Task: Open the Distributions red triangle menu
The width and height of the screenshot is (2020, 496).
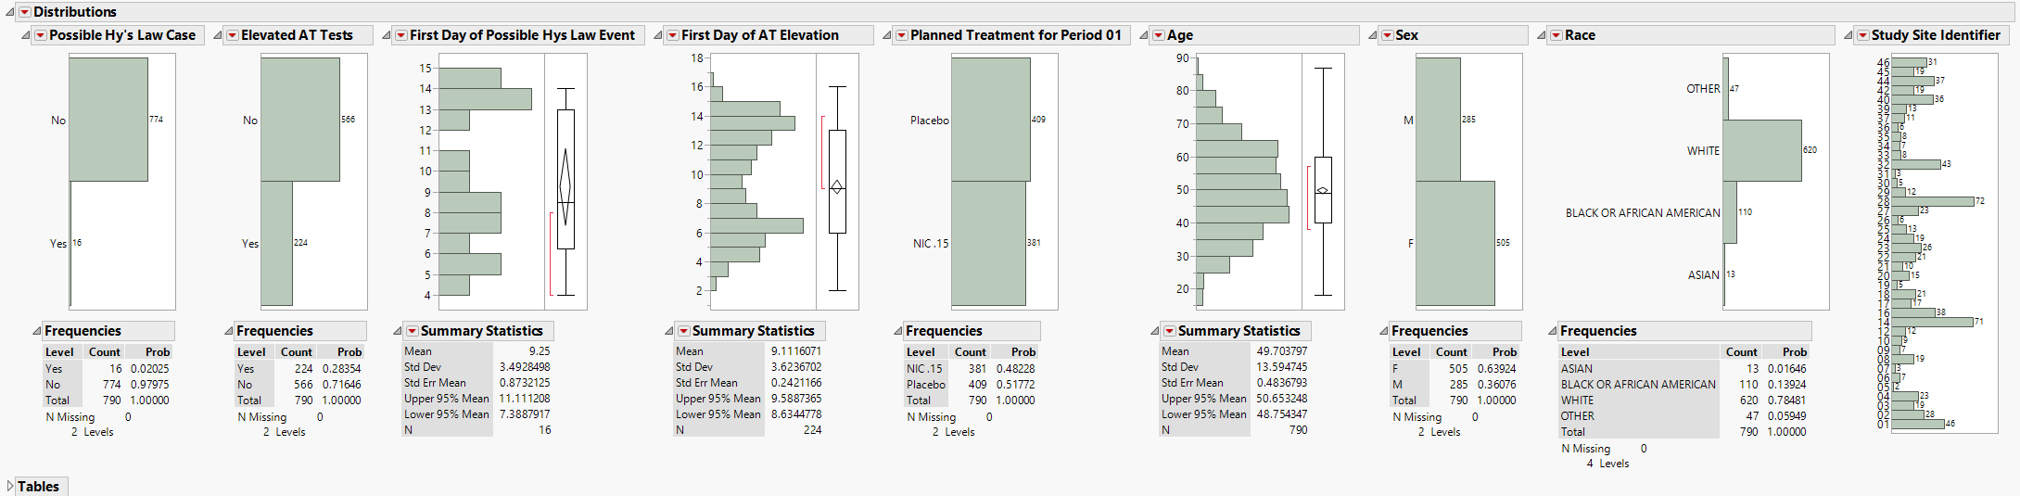Action: click(25, 12)
